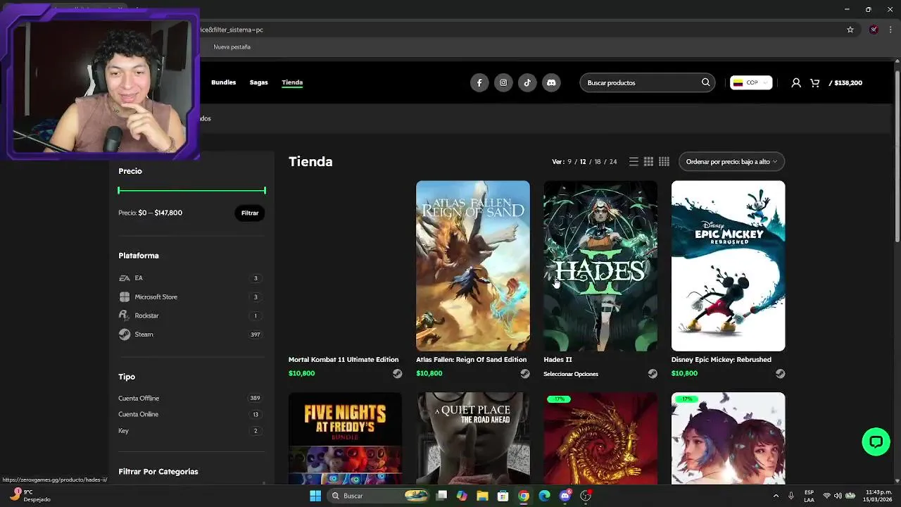Open Windows Start menu
The width and height of the screenshot is (901, 507).
pyautogui.click(x=315, y=496)
